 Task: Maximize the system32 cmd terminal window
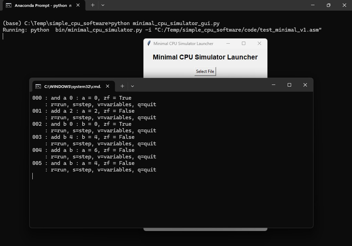289,85
